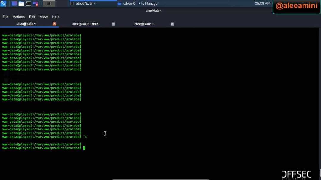Close the alee@kali: ~/htb tab
Image resolution: width=321 pixels, height=180 pixels.
click(113, 24)
